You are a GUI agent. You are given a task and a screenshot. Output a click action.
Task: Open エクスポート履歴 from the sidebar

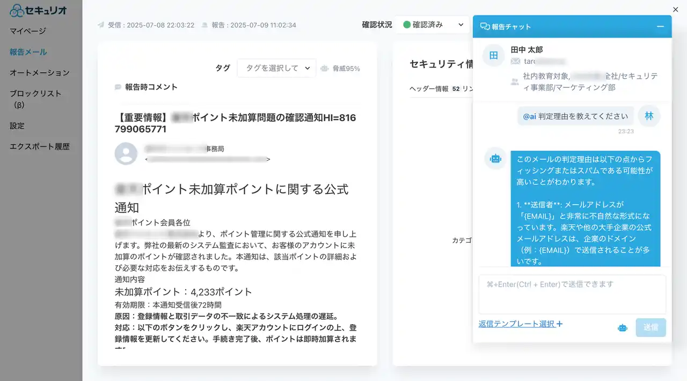coord(40,146)
